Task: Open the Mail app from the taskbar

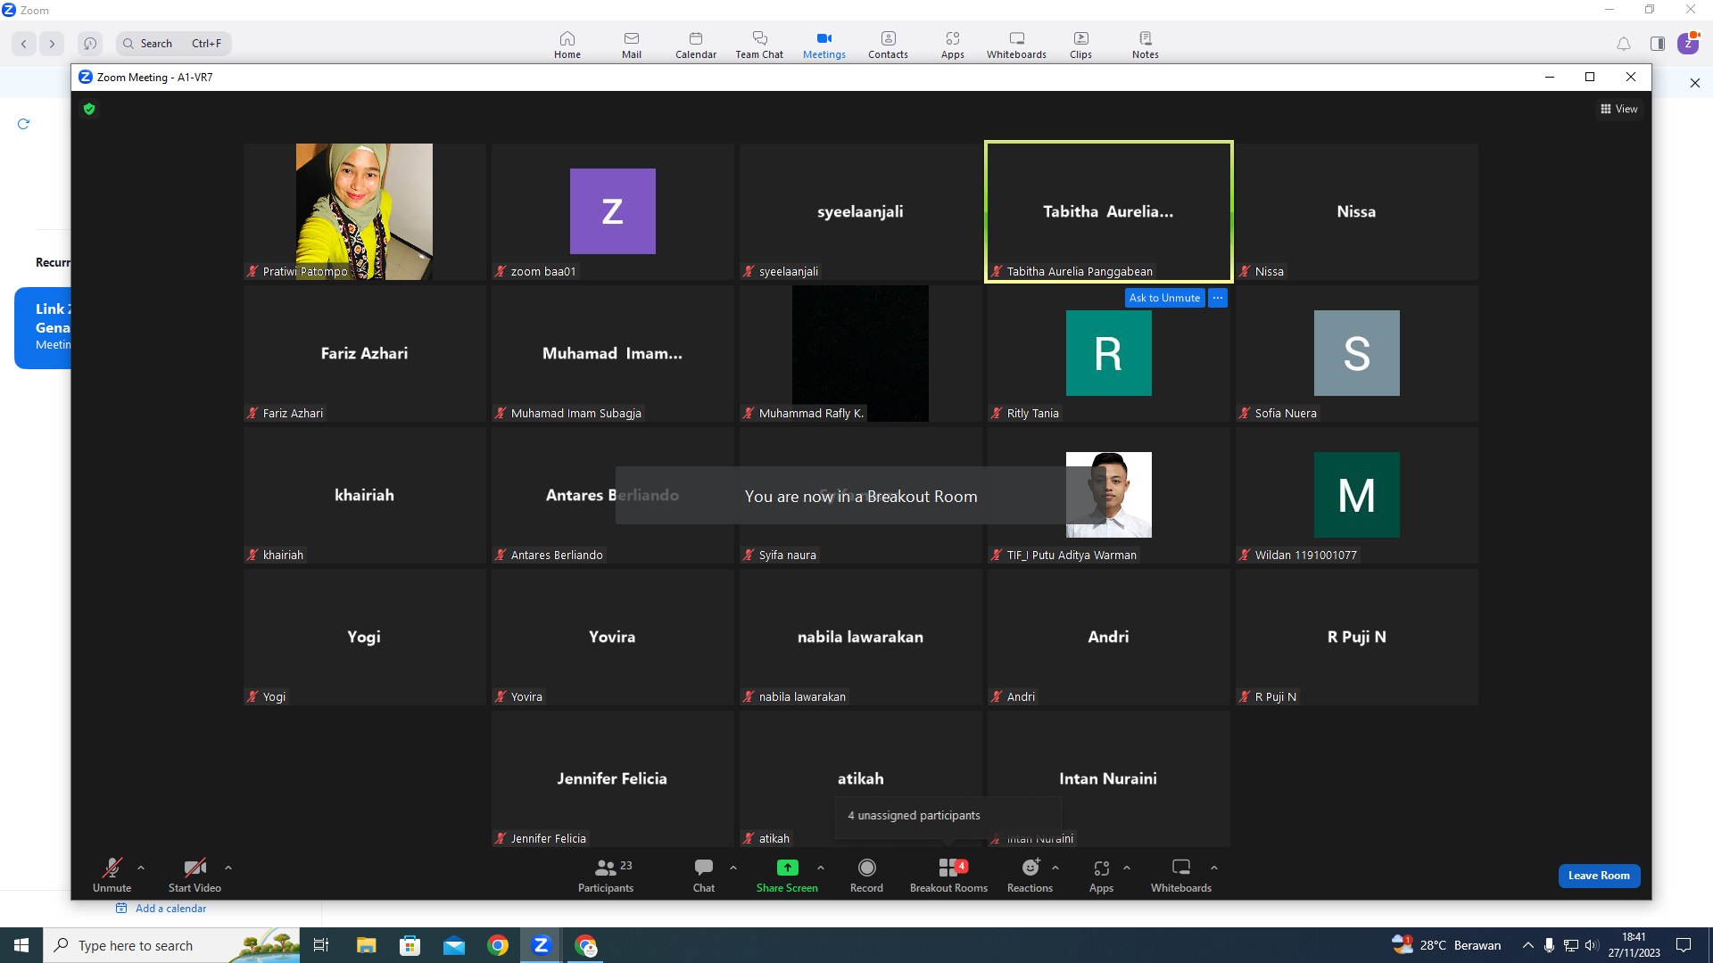Action: (x=454, y=945)
